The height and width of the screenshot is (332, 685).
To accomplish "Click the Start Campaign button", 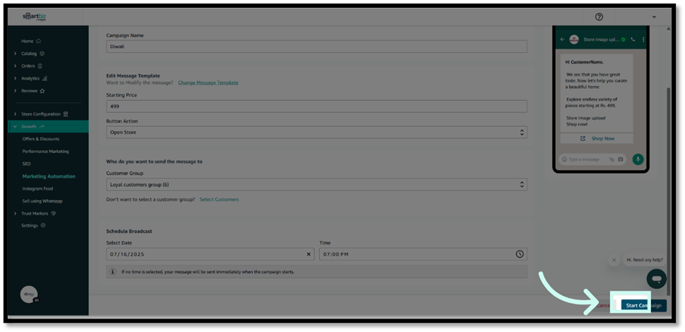I will (643, 305).
